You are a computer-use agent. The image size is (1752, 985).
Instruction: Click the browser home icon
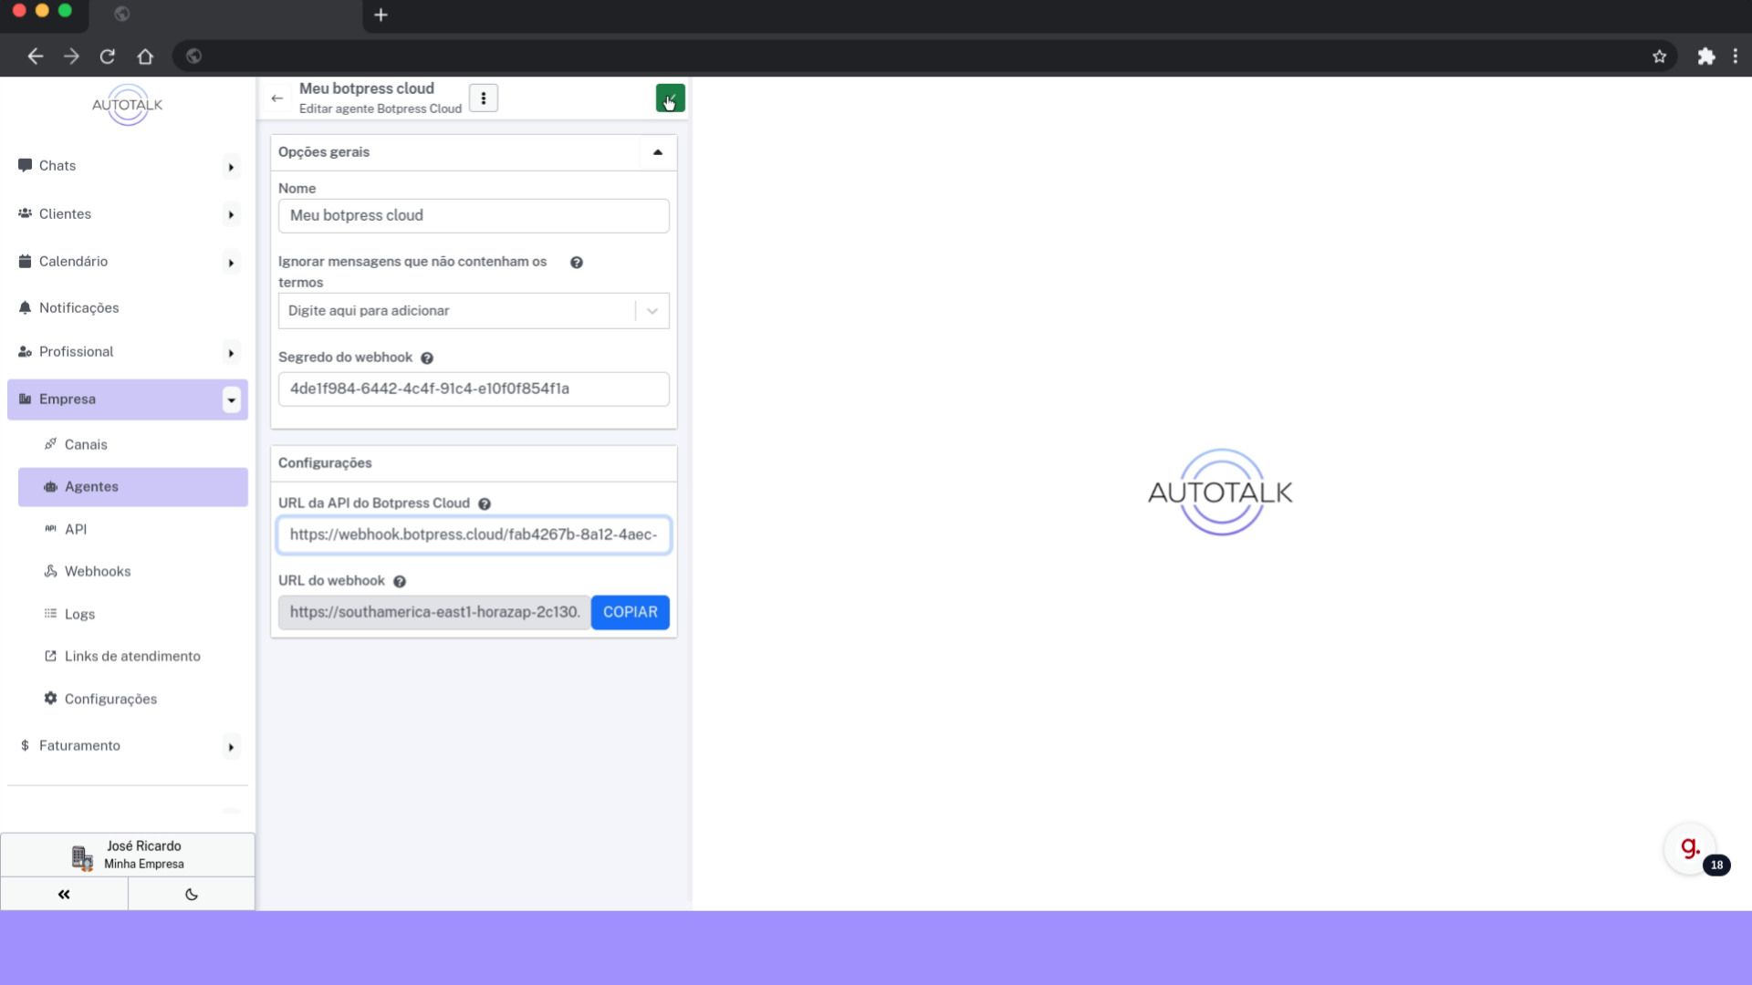[x=145, y=57]
